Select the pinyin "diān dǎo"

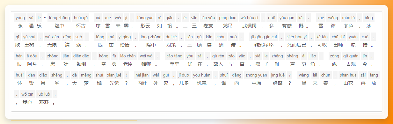point(81,56)
